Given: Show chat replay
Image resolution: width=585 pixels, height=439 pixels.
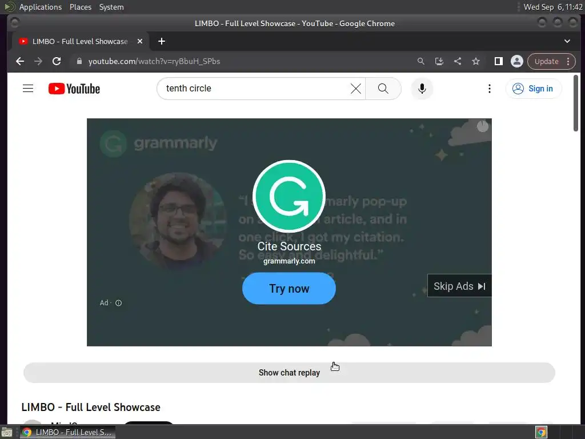Looking at the screenshot, I should pyautogui.click(x=289, y=373).
